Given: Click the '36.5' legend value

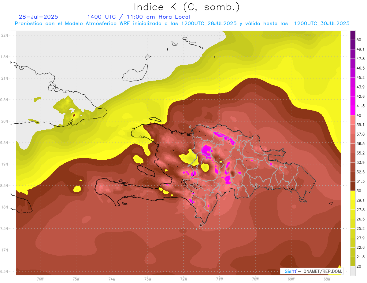Looking at the screenshot, I should (x=361, y=143).
